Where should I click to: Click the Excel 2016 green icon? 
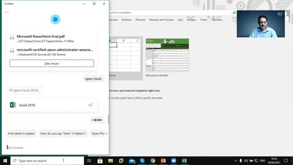click(x=13, y=105)
